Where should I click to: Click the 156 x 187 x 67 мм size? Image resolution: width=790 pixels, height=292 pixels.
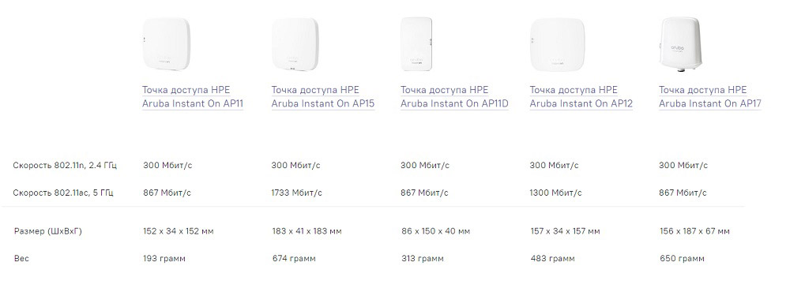(694, 231)
